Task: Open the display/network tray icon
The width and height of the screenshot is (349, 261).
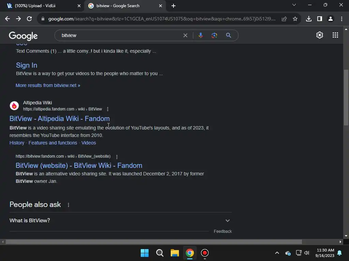Action: [299, 253]
